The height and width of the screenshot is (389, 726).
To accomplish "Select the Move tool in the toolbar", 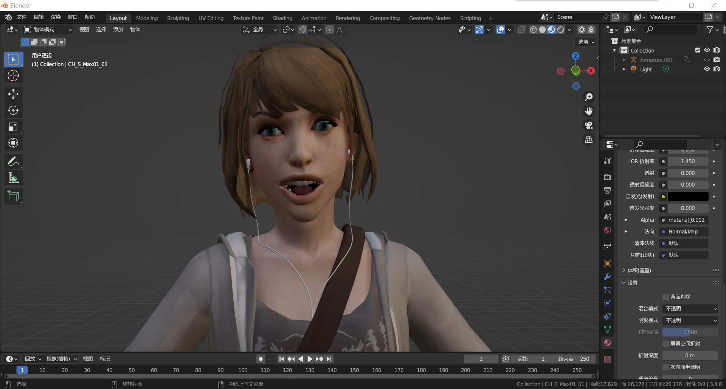I will click(13, 94).
